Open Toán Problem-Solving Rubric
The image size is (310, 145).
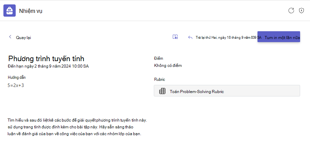pyautogui.click(x=227, y=91)
